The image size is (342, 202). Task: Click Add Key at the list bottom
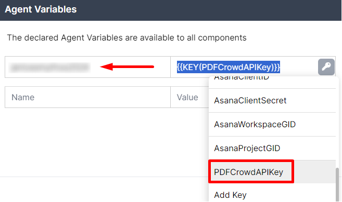point(230,195)
